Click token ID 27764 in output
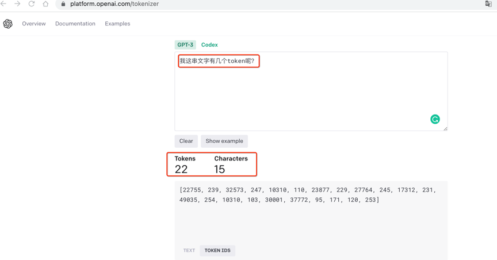 363,190
